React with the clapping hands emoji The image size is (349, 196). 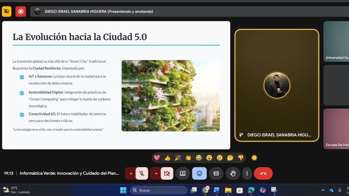point(188,158)
